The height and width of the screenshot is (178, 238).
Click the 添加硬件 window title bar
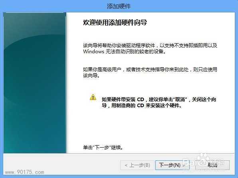pyautogui.click(x=119, y=6)
